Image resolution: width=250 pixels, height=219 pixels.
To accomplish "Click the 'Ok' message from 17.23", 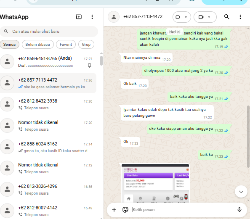I will point(130,142).
